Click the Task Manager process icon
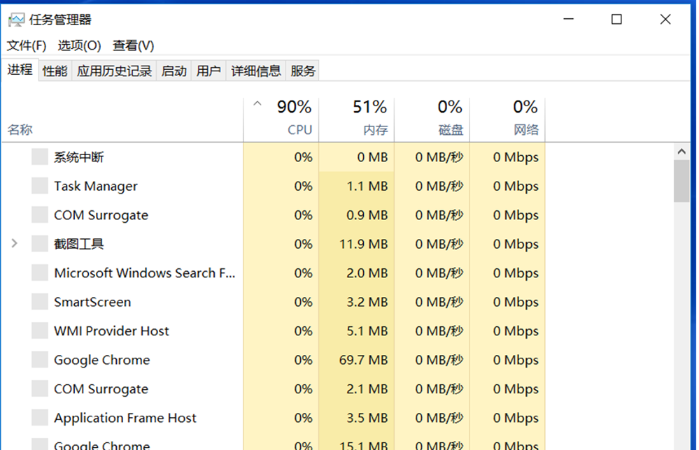The width and height of the screenshot is (699, 450). (x=39, y=186)
